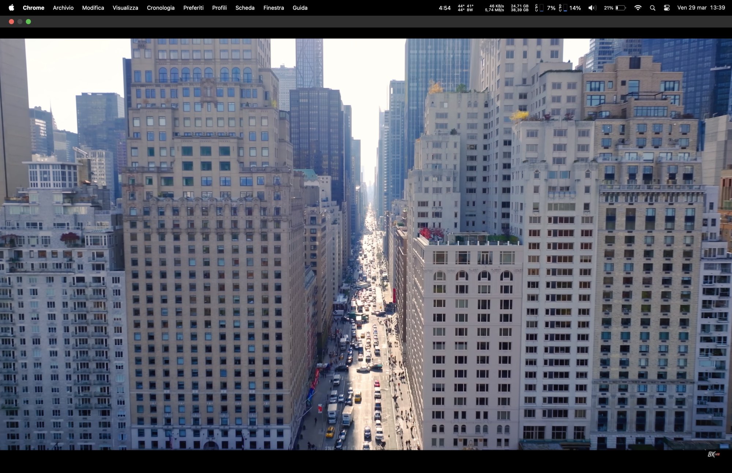Viewport: 732px width, 473px height.
Task: Open the network speed KB/s widget
Action: click(x=494, y=8)
